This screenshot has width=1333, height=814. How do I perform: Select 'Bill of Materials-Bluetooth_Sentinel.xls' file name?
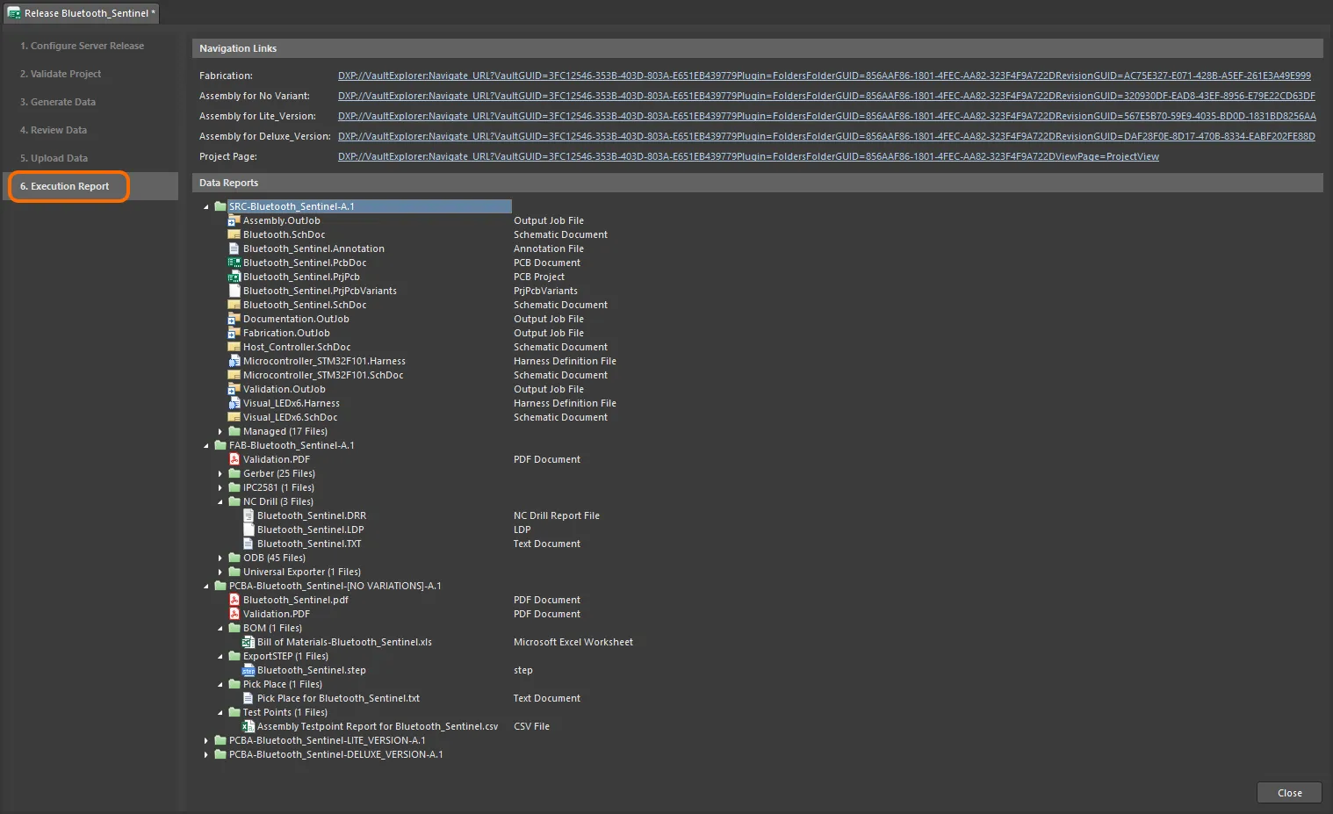(344, 642)
